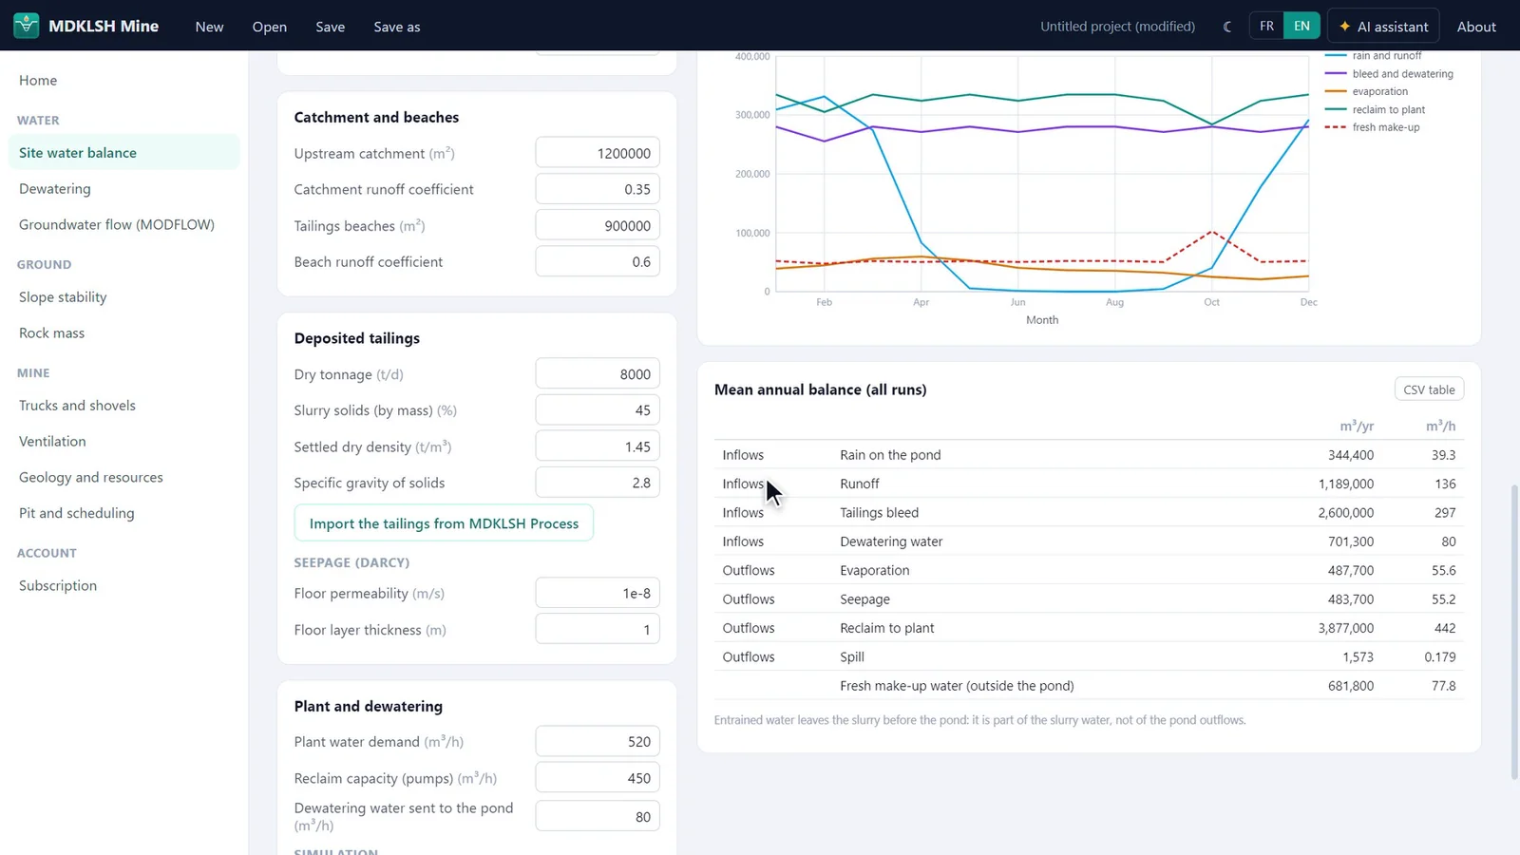
Task: Click Save in the top menu
Action: [x=331, y=27]
